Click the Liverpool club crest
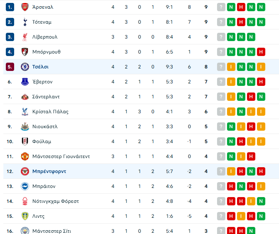The width and height of the screenshot is (279, 234). (x=25, y=37)
